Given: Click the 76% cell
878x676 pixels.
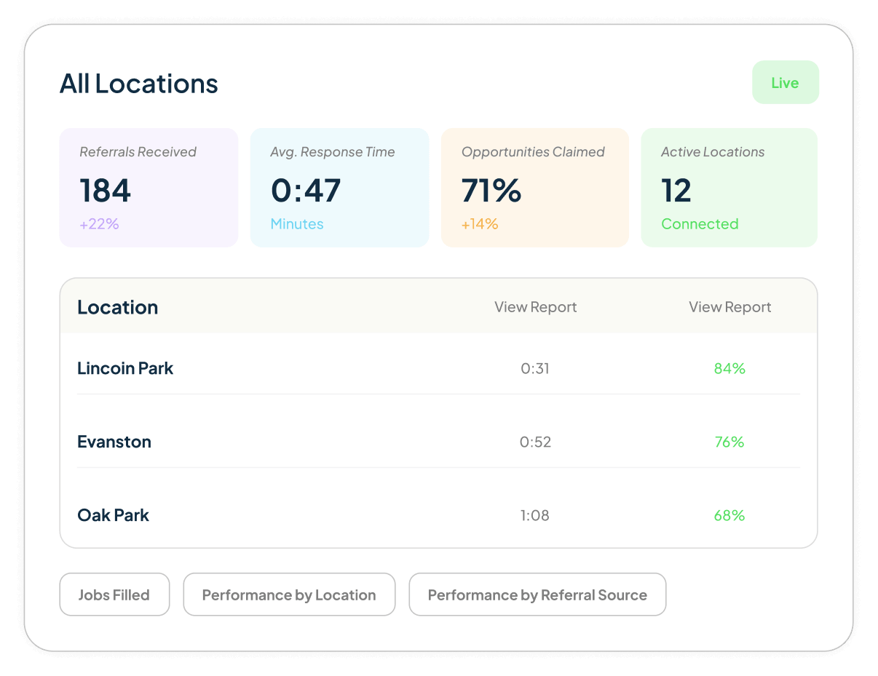Looking at the screenshot, I should [x=729, y=442].
